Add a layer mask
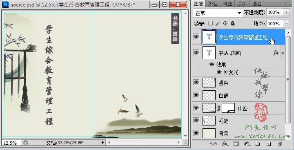294x150 pixels. 236,144
